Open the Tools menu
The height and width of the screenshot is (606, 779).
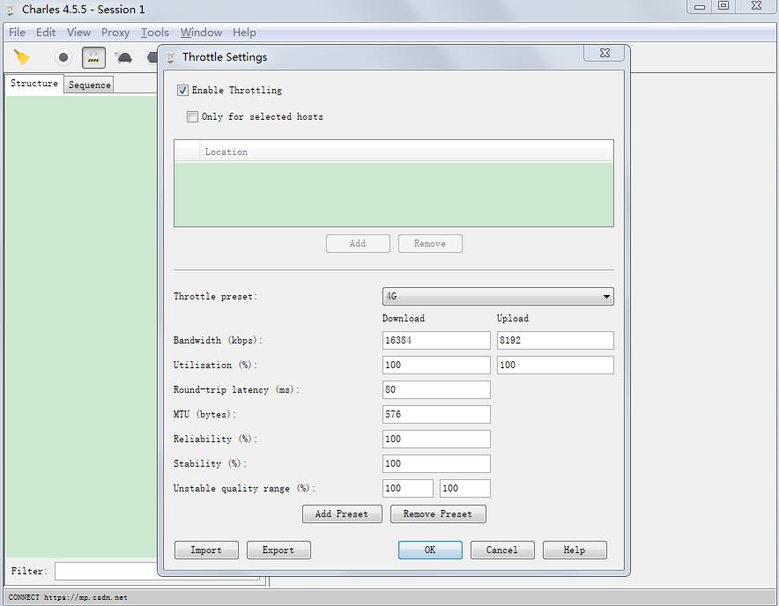pos(154,33)
